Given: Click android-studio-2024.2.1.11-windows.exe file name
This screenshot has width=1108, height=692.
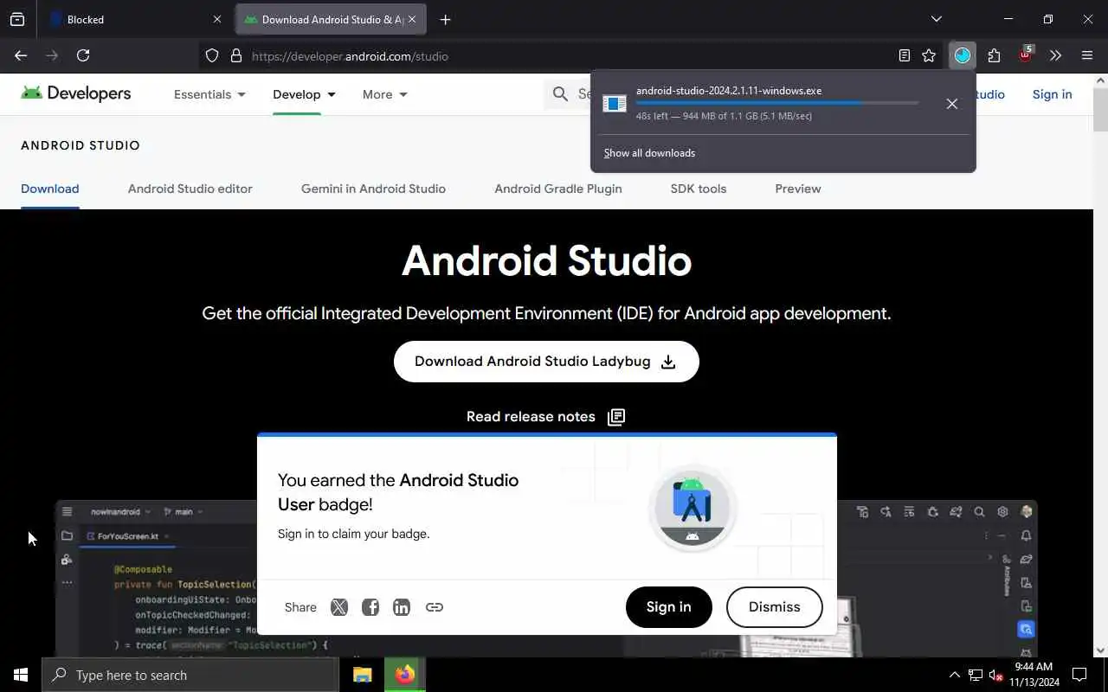Looking at the screenshot, I should pyautogui.click(x=729, y=91).
